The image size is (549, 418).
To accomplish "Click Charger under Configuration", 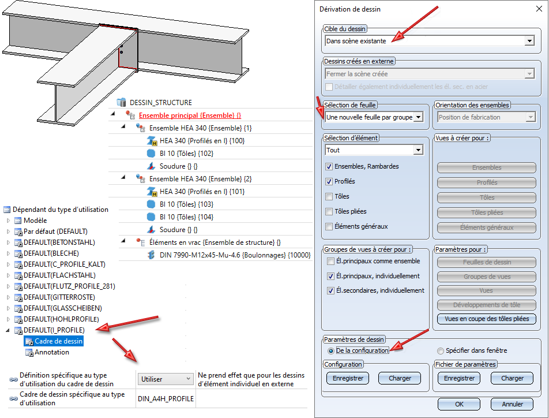I will [400, 378].
